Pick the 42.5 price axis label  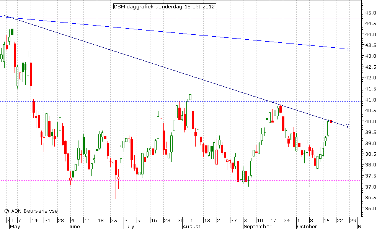point(370,67)
